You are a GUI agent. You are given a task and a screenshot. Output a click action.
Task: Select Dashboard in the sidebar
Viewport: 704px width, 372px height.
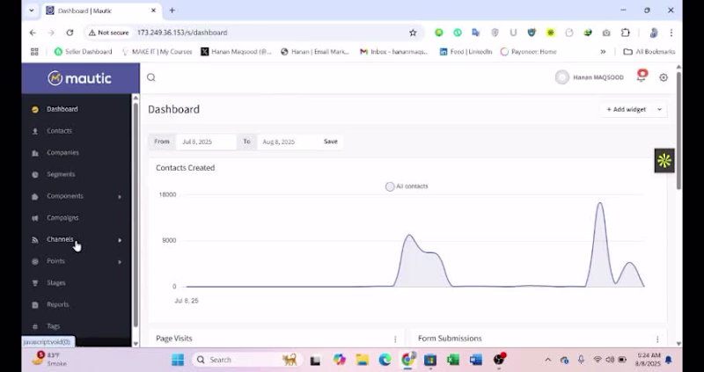coord(62,109)
